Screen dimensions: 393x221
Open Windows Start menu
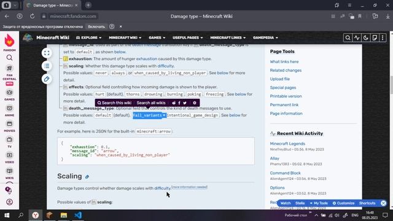pyautogui.click(x=7, y=215)
